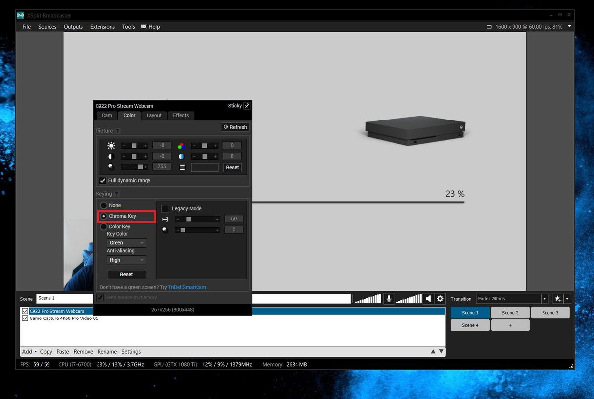Uncheck Full dynamic range
Image resolution: width=594 pixels, height=399 pixels.
coord(102,180)
